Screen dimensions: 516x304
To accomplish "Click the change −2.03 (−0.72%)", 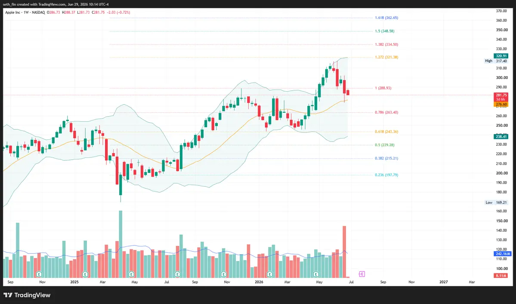I will coord(118,12).
